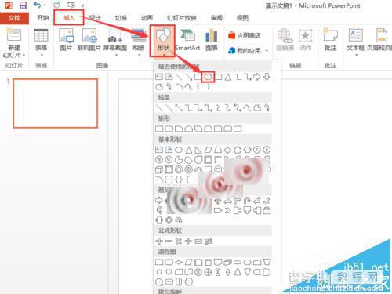Click the 新建幻灯片 icon

14,35
